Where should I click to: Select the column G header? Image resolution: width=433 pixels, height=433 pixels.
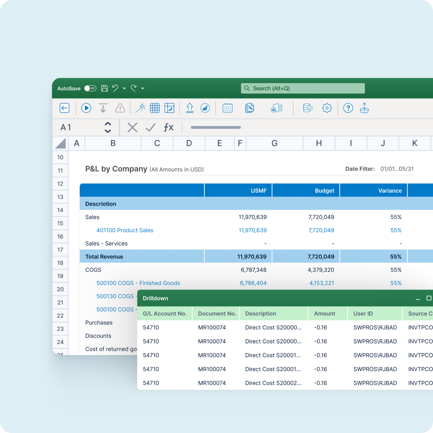[x=275, y=143]
